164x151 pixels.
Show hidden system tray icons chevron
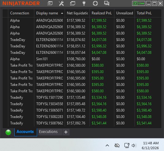107,145
